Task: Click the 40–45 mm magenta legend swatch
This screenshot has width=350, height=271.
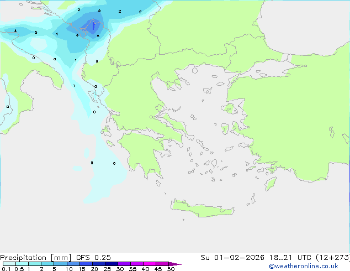Action: click(150, 264)
